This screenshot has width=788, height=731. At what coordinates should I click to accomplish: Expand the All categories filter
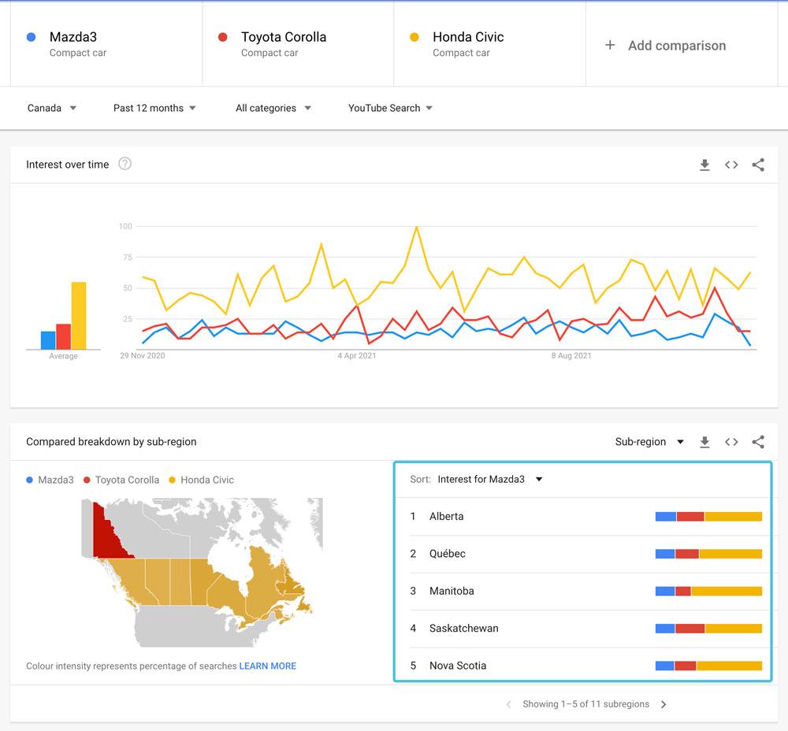(273, 108)
